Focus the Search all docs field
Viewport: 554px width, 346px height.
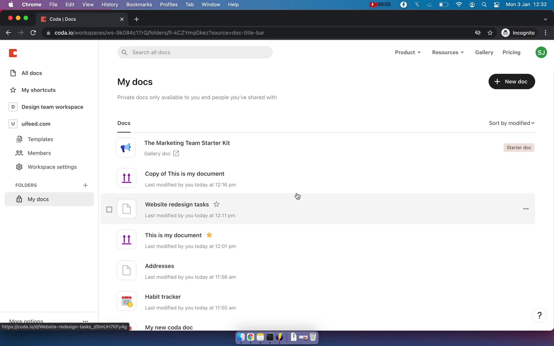click(x=195, y=52)
